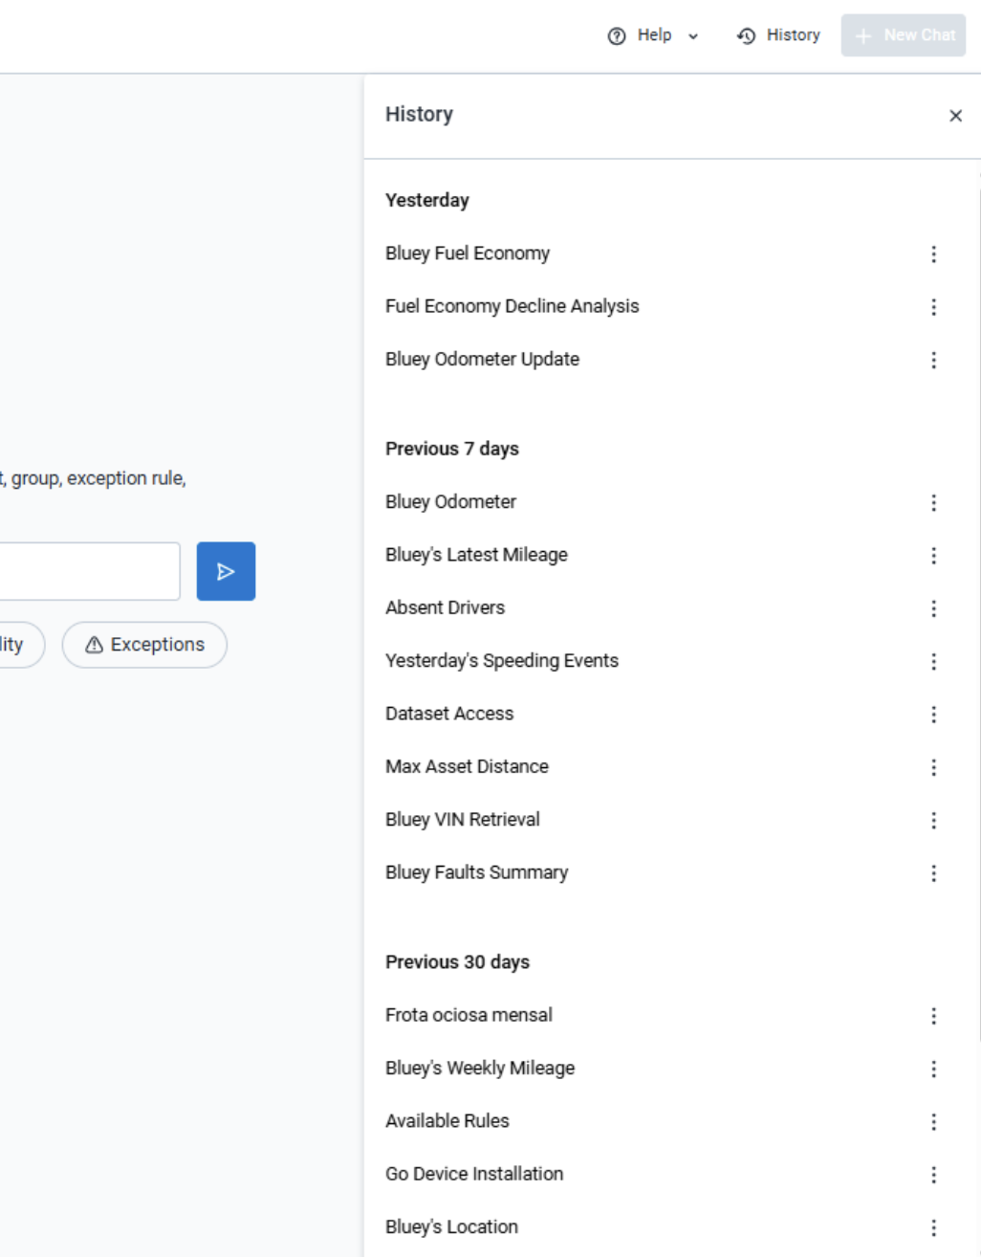Open the Go Device Installation conversation

click(x=473, y=1174)
